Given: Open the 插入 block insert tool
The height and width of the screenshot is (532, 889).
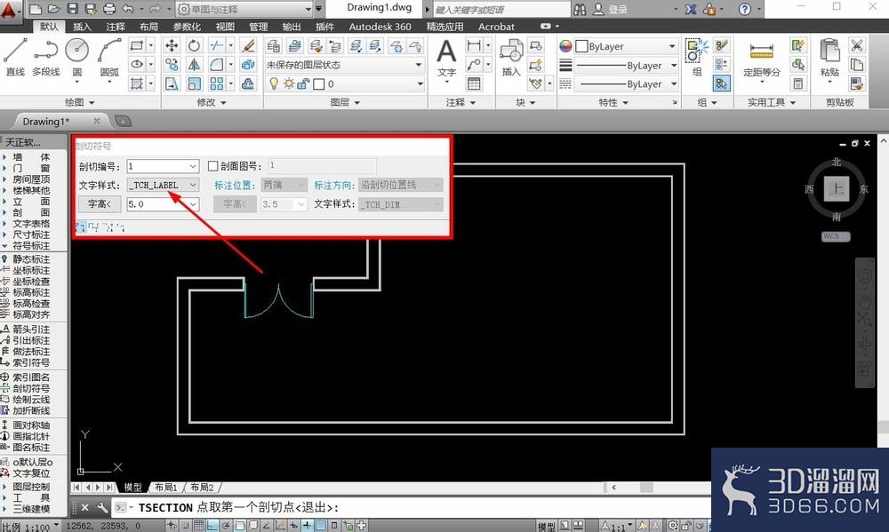Looking at the screenshot, I should coord(511,57).
